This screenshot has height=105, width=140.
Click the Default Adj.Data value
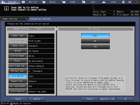41,91
